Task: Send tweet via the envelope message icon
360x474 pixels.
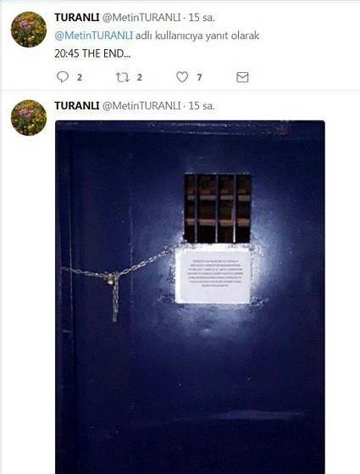Action: coord(242,77)
